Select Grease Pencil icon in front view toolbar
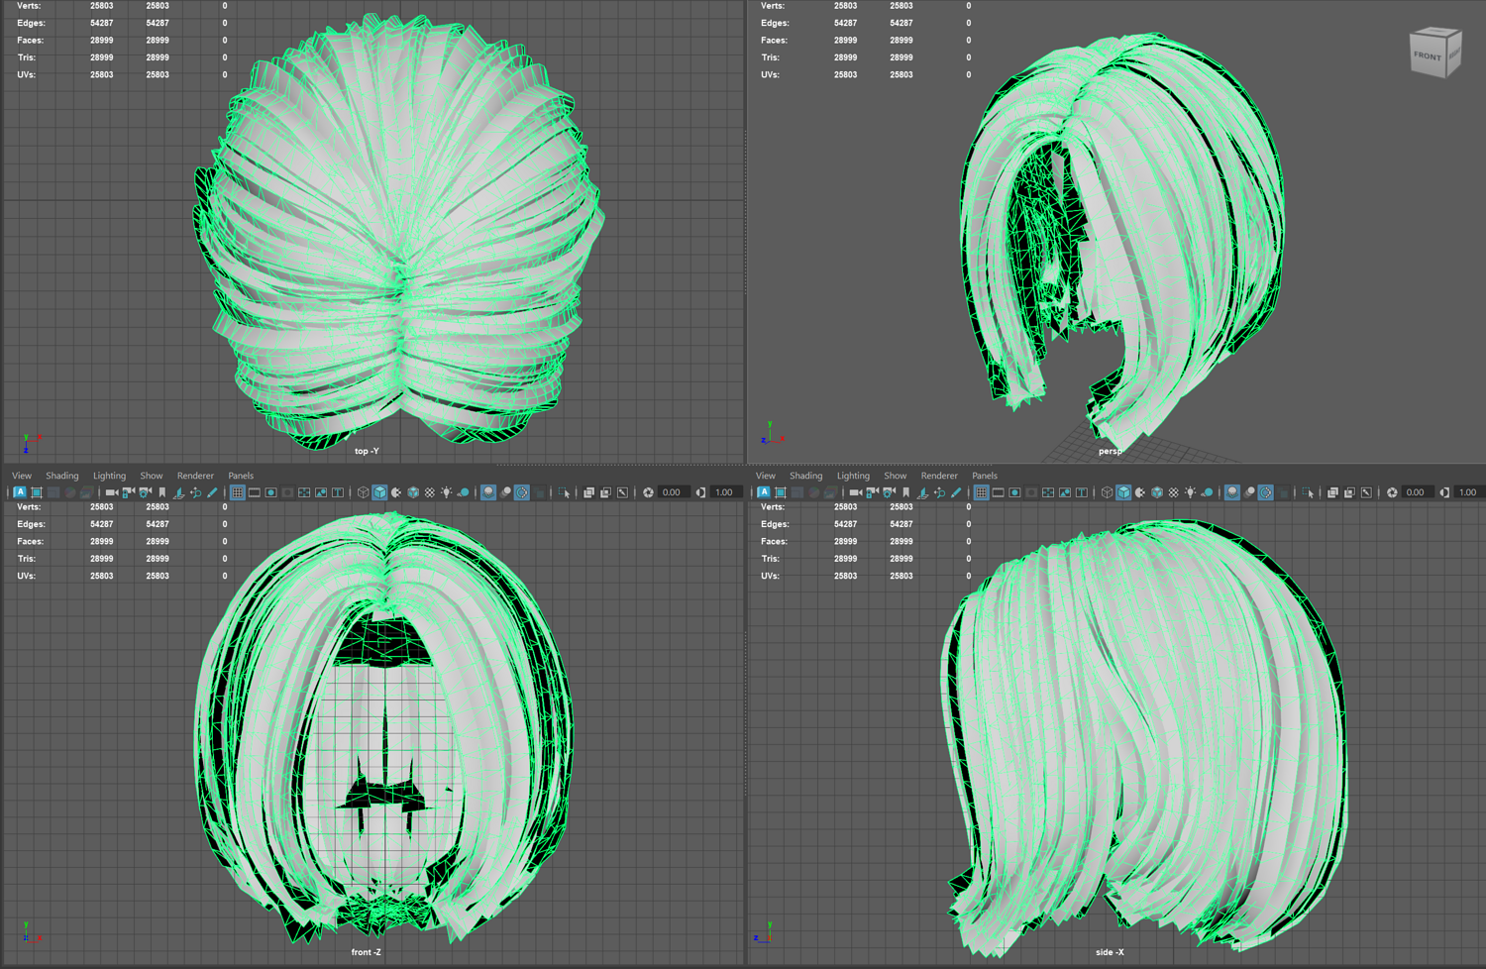This screenshot has height=969, width=1486. pos(212,492)
